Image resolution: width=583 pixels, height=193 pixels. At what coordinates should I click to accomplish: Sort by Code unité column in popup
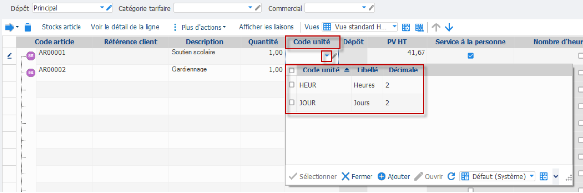point(320,70)
